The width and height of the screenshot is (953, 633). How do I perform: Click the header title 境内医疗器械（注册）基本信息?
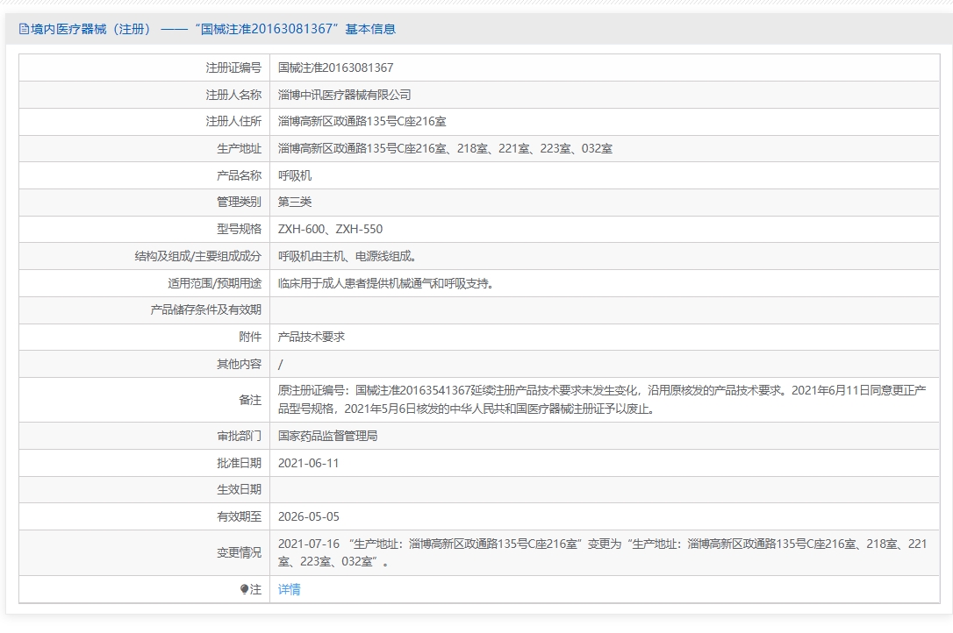[x=212, y=29]
